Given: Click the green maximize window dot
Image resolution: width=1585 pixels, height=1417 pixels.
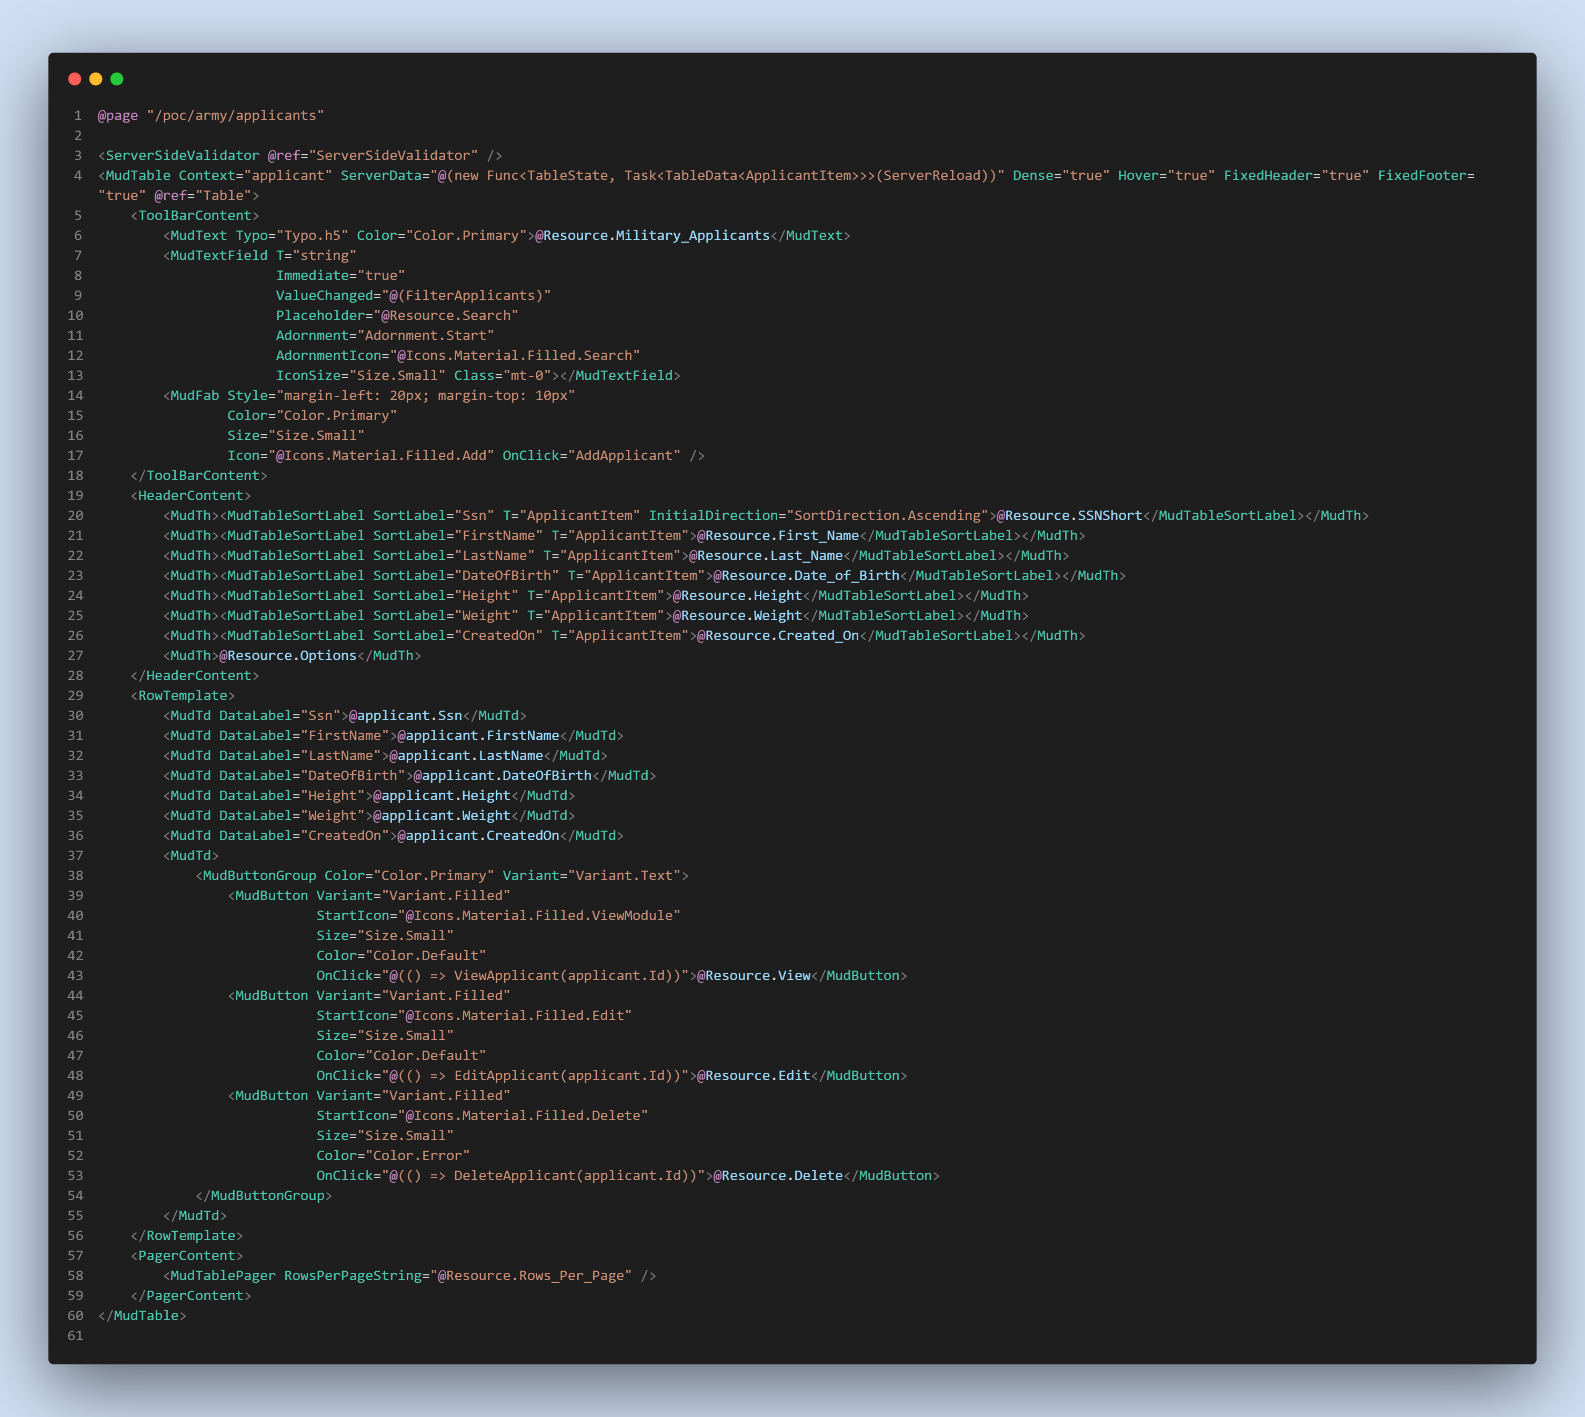Looking at the screenshot, I should click(117, 78).
